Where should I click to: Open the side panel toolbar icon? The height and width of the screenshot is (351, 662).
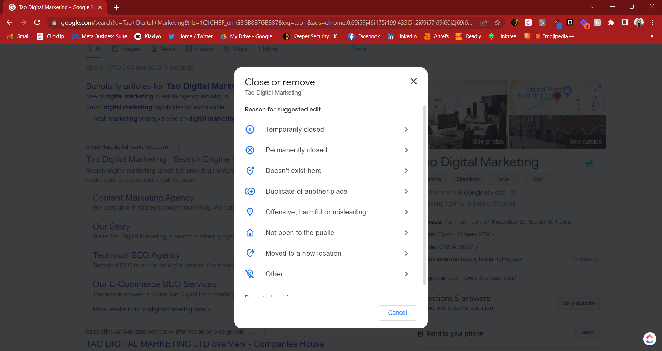coord(625,23)
